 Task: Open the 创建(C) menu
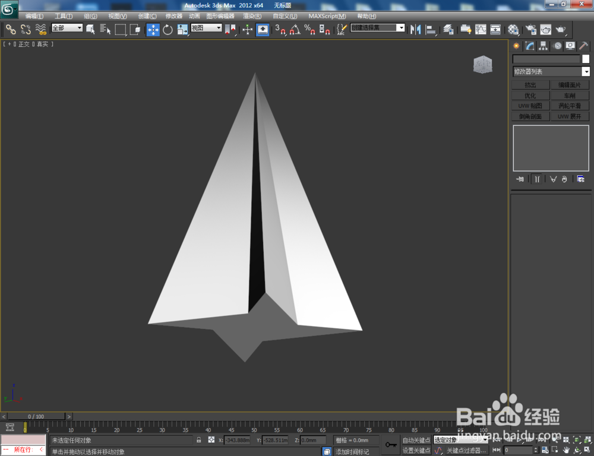pyautogui.click(x=147, y=16)
